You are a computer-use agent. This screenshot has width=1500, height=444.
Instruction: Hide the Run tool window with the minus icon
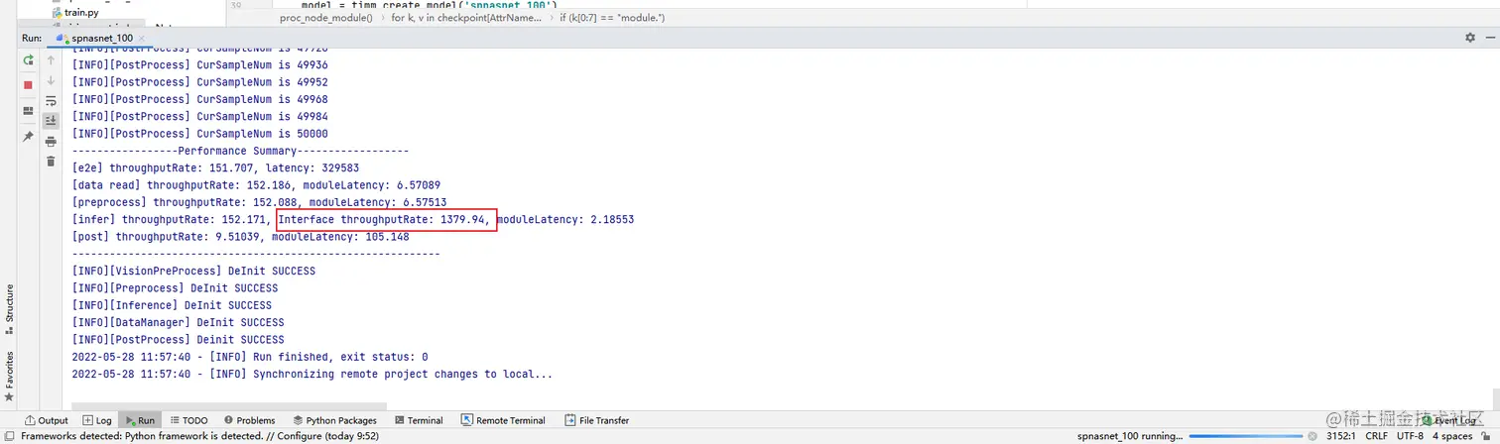tap(1489, 38)
